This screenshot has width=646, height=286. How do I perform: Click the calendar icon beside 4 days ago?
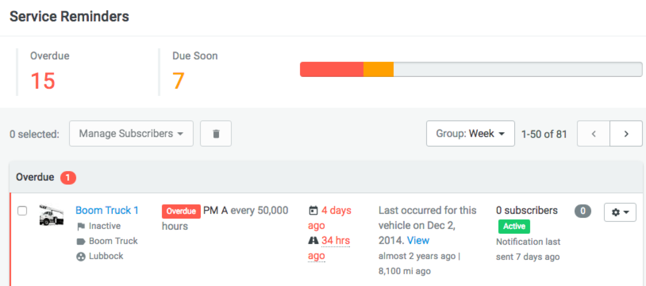click(x=313, y=210)
